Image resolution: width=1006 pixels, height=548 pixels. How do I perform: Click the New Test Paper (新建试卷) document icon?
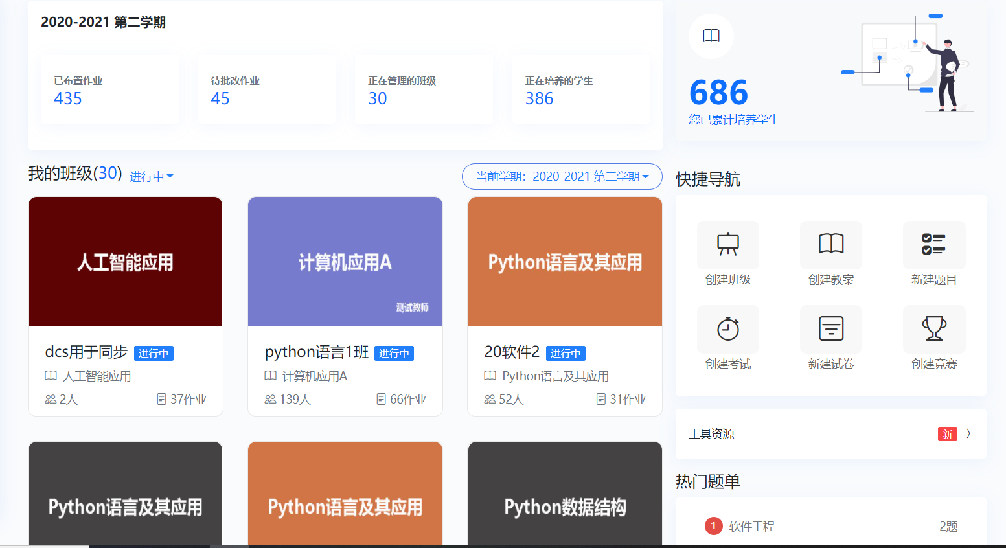tap(830, 328)
